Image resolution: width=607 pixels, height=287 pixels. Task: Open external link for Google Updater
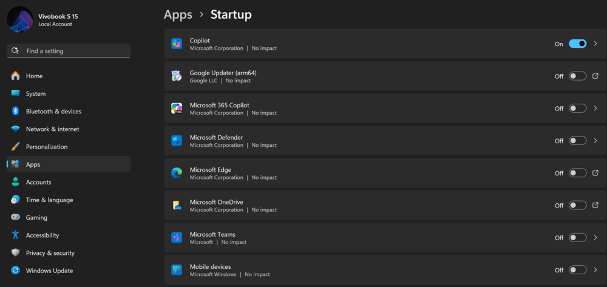pyautogui.click(x=595, y=76)
